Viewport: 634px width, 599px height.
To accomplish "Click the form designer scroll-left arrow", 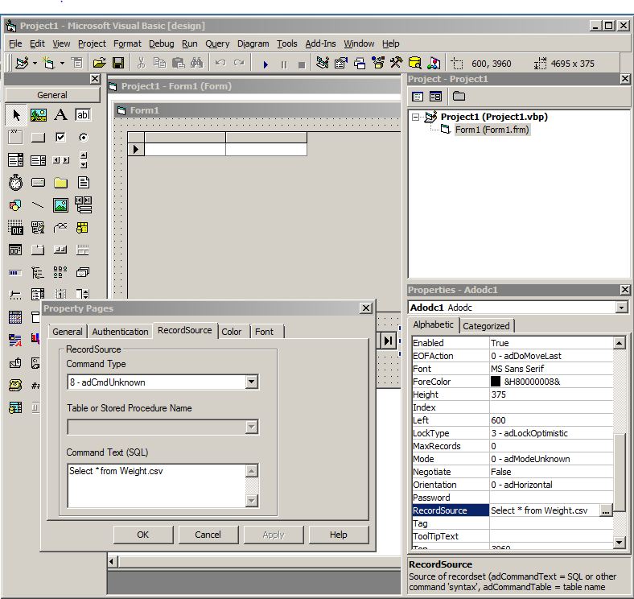I will 113,562.
